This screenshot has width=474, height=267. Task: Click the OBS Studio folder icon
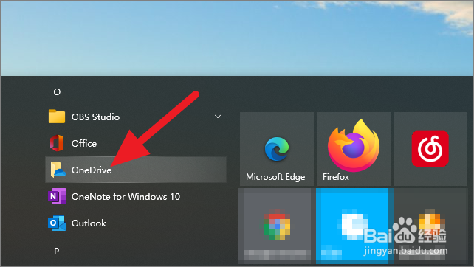[57, 117]
